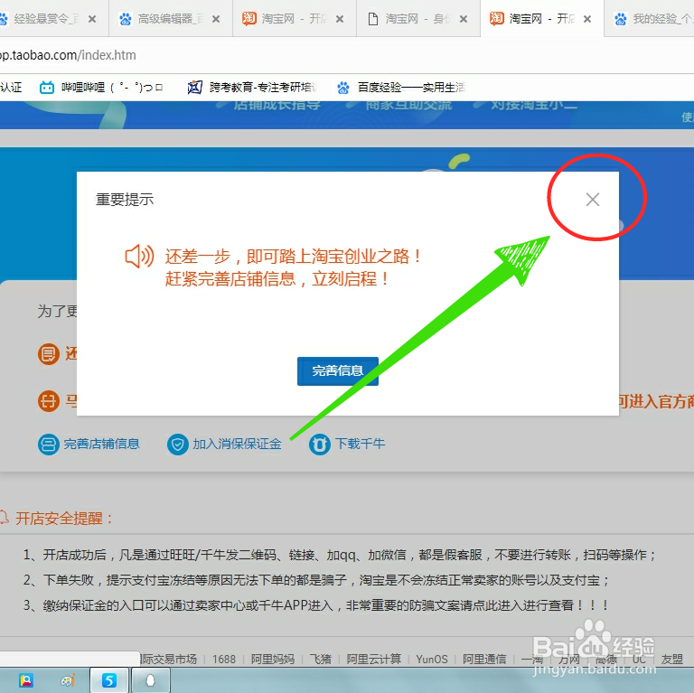Click the YunOS footer link

[x=432, y=659]
